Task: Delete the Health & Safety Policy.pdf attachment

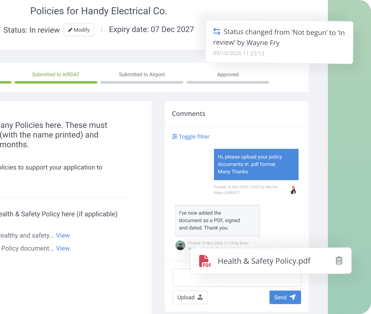Action: [339, 261]
